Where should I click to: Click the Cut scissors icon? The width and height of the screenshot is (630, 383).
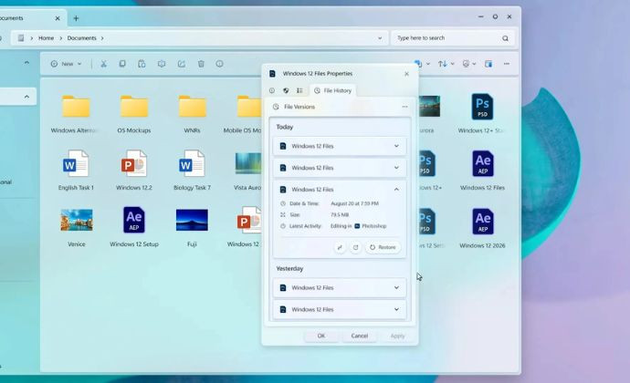(x=104, y=64)
